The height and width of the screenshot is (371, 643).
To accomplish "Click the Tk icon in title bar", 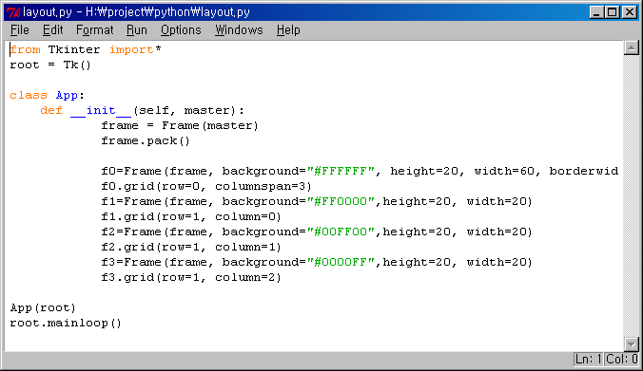I will [13, 12].
